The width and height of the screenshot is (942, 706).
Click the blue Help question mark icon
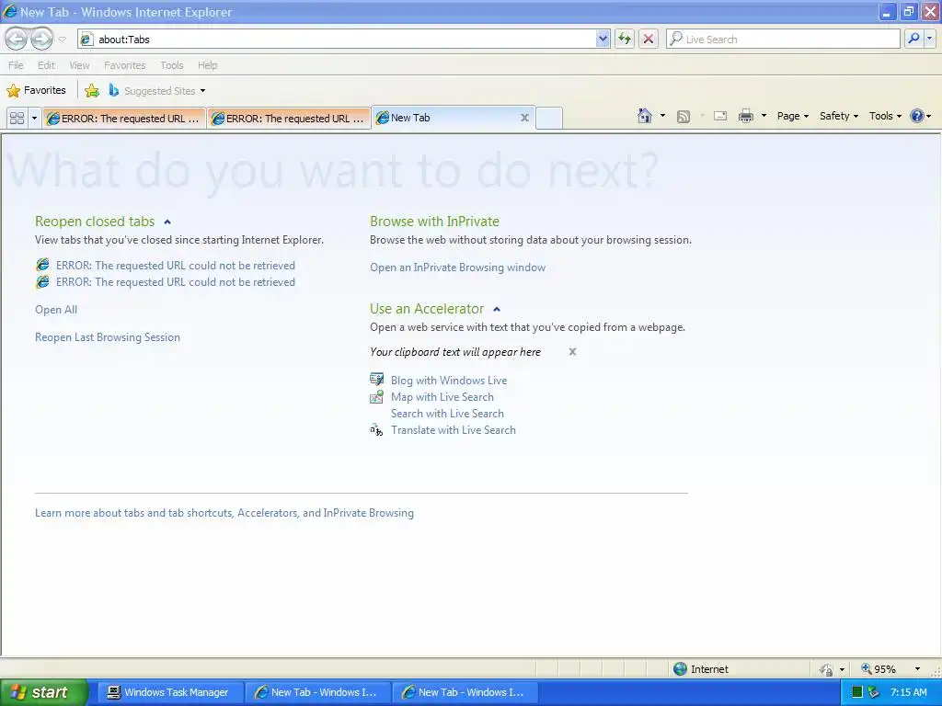click(917, 116)
